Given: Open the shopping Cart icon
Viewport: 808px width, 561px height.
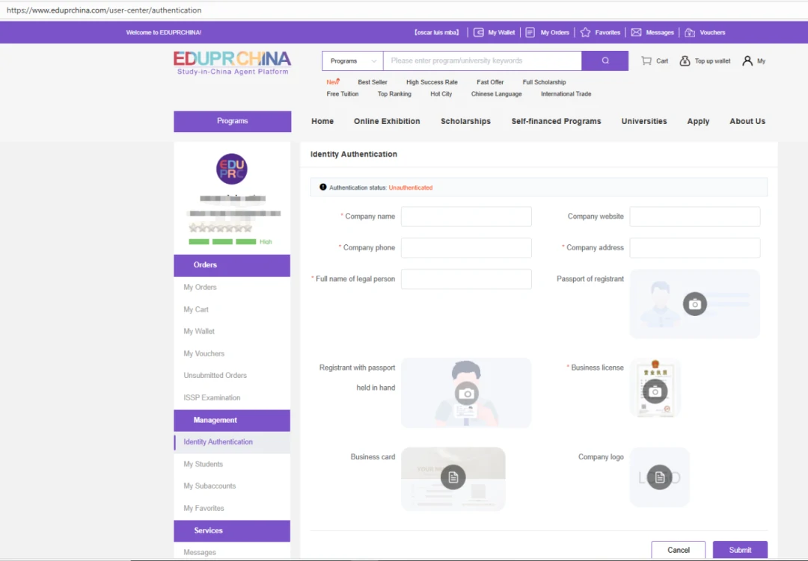Looking at the screenshot, I should 646,61.
